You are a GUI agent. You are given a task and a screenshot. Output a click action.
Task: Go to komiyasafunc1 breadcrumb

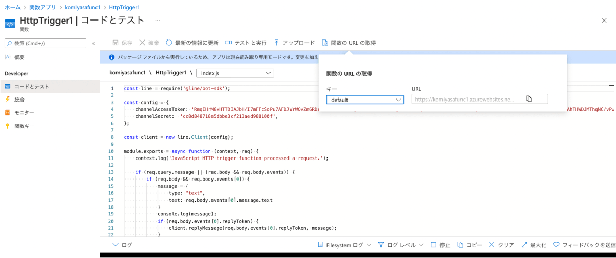click(83, 8)
